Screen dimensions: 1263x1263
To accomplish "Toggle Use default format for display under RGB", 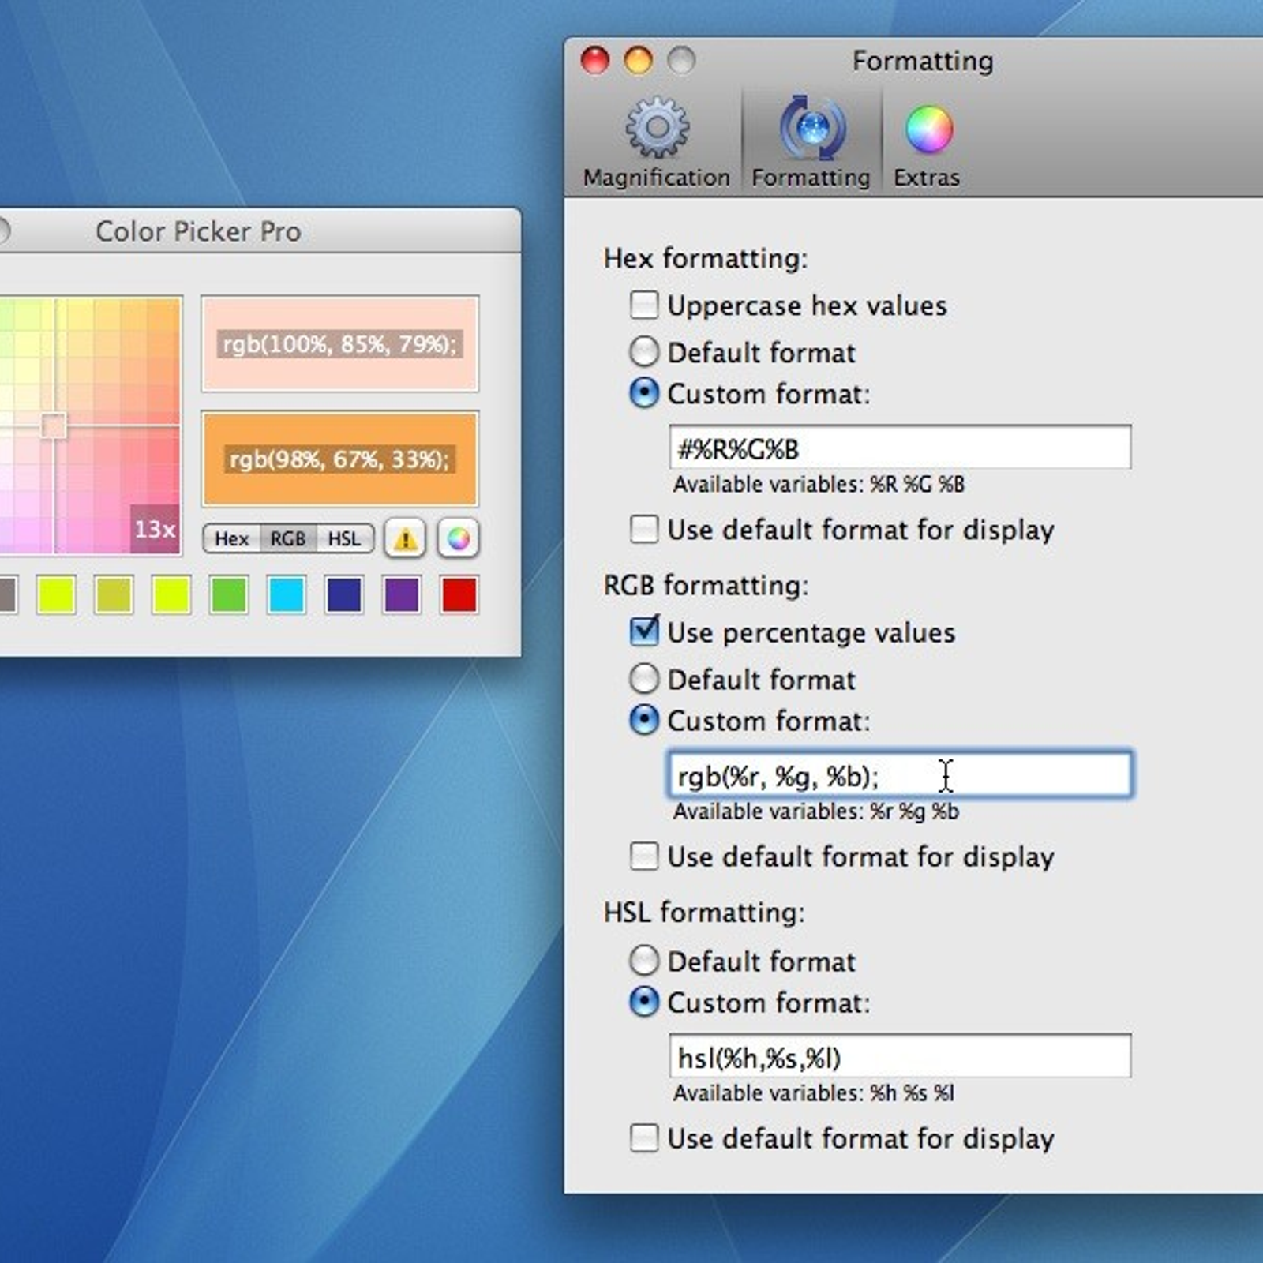I will point(644,856).
